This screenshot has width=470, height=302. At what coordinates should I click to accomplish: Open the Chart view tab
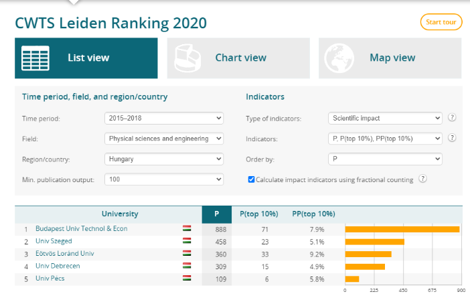(238, 58)
